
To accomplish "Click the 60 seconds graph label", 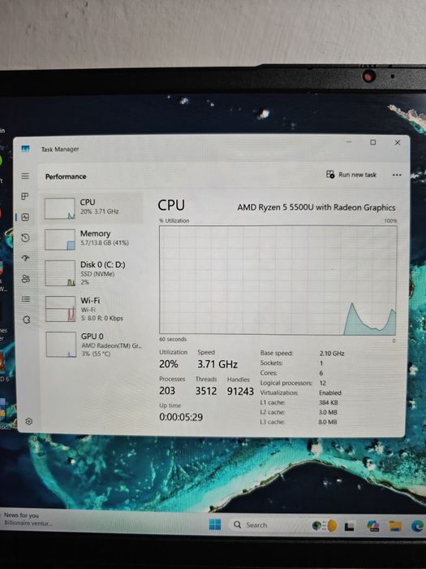I will (x=173, y=339).
